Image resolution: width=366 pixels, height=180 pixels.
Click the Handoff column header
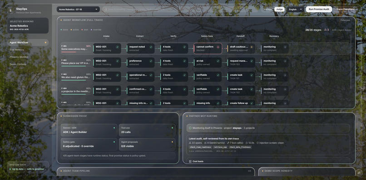point(240,36)
